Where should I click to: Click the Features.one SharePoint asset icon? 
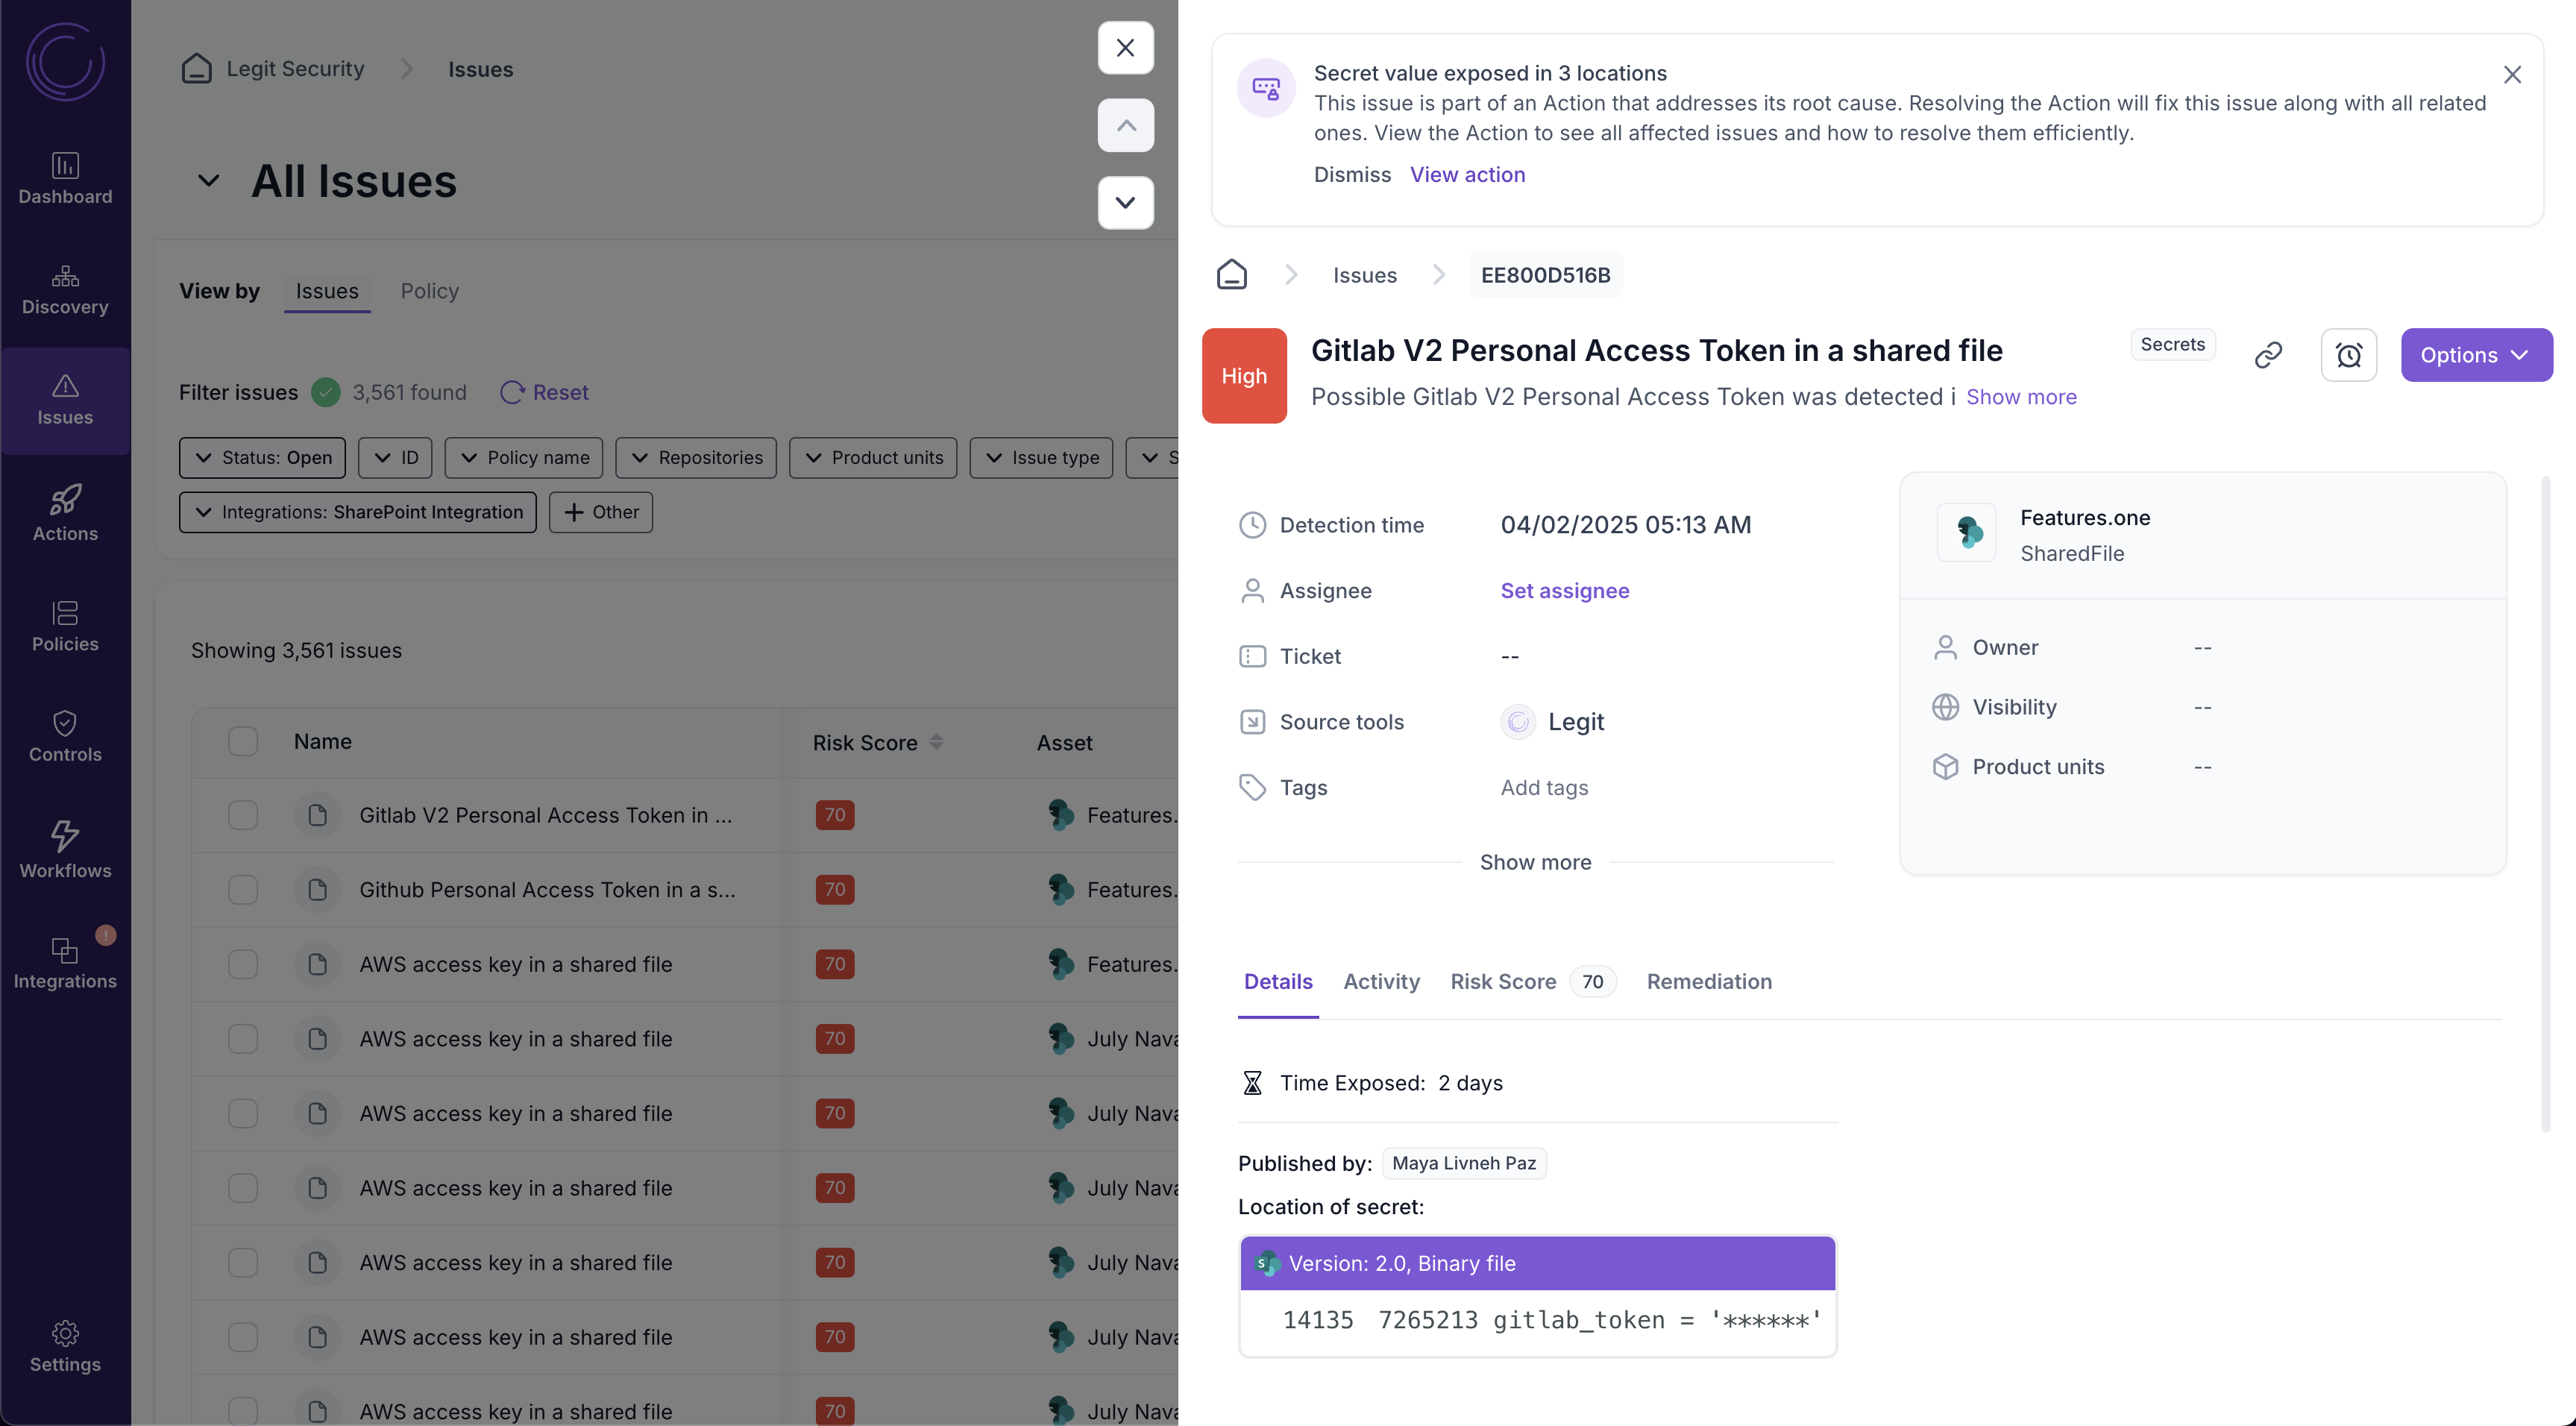[1966, 532]
